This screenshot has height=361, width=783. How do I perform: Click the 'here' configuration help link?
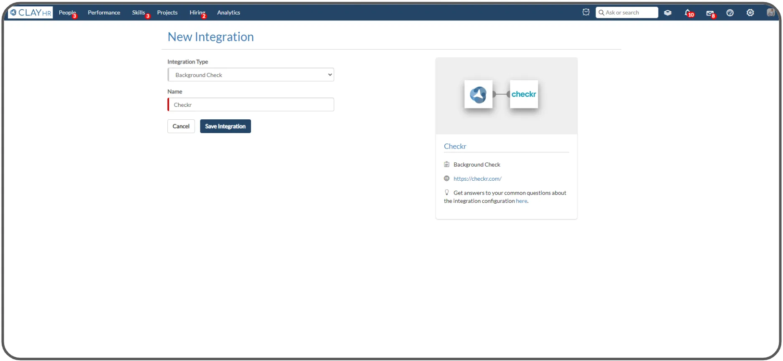pyautogui.click(x=521, y=201)
